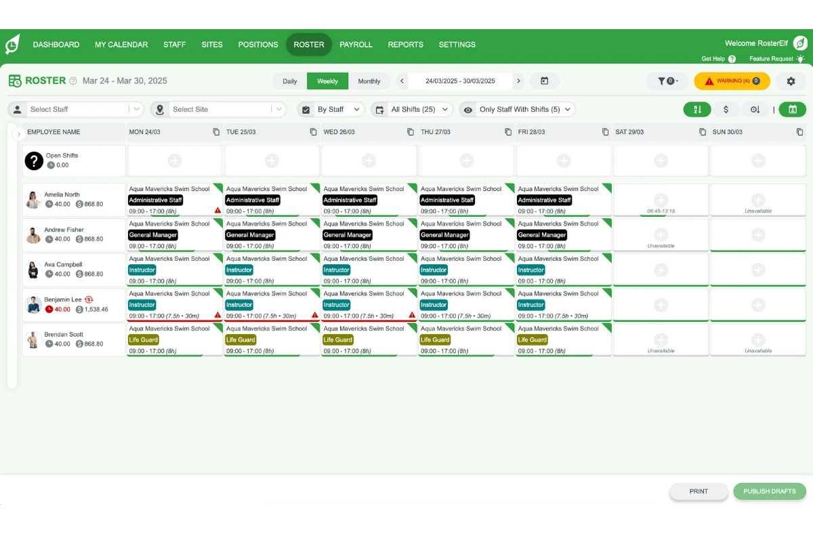Viewport: 813px width, 542px height.
Task: Add a shift for Ava Campbell on Saturday
Action: click(x=661, y=270)
